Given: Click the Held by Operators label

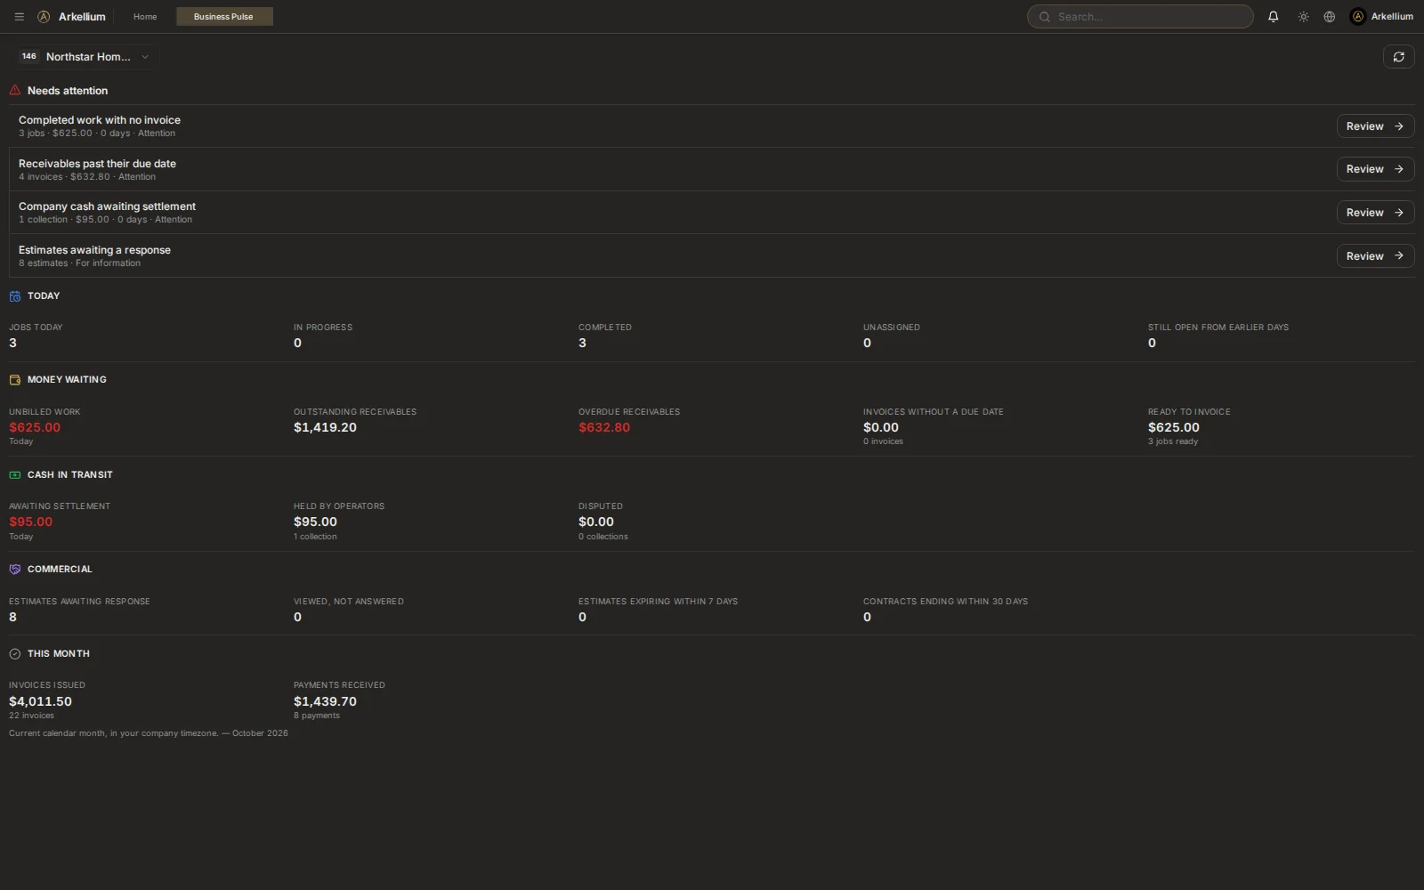Looking at the screenshot, I should (x=339, y=506).
